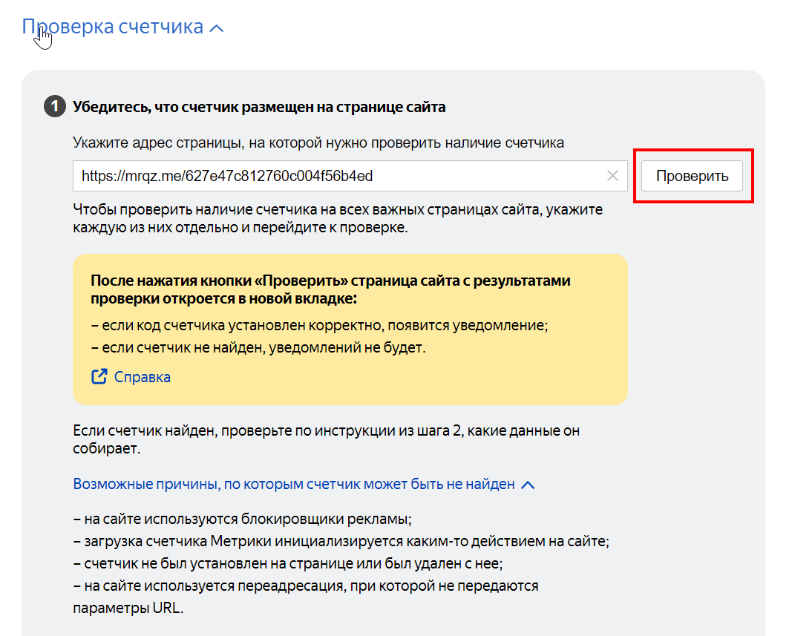Click bullet about «переадресация» on the site
Screen dimensions: 792x636
[x=306, y=597]
